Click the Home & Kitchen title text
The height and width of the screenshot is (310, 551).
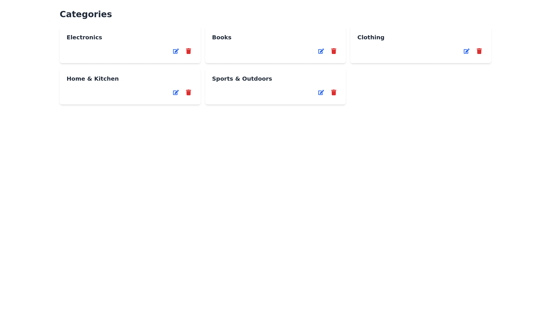point(92,79)
